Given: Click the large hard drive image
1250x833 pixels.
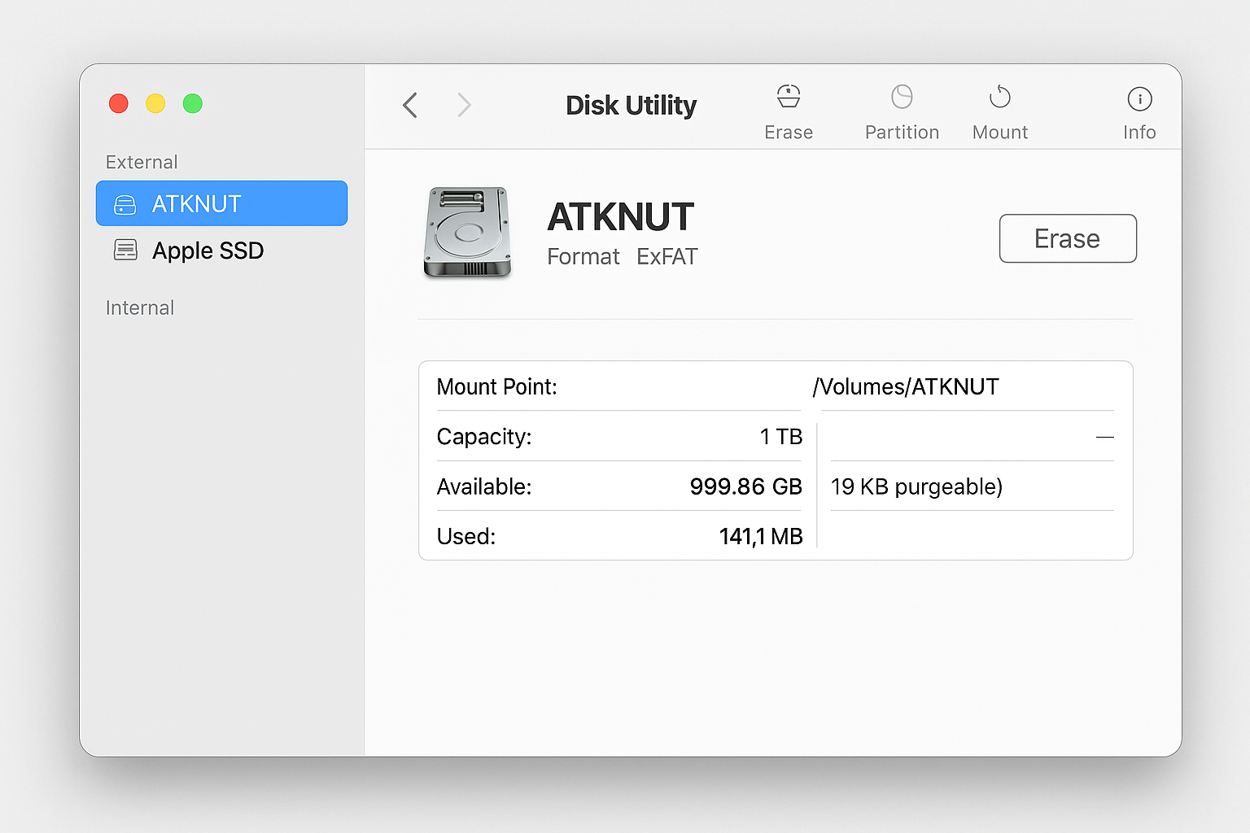Looking at the screenshot, I should tap(468, 233).
